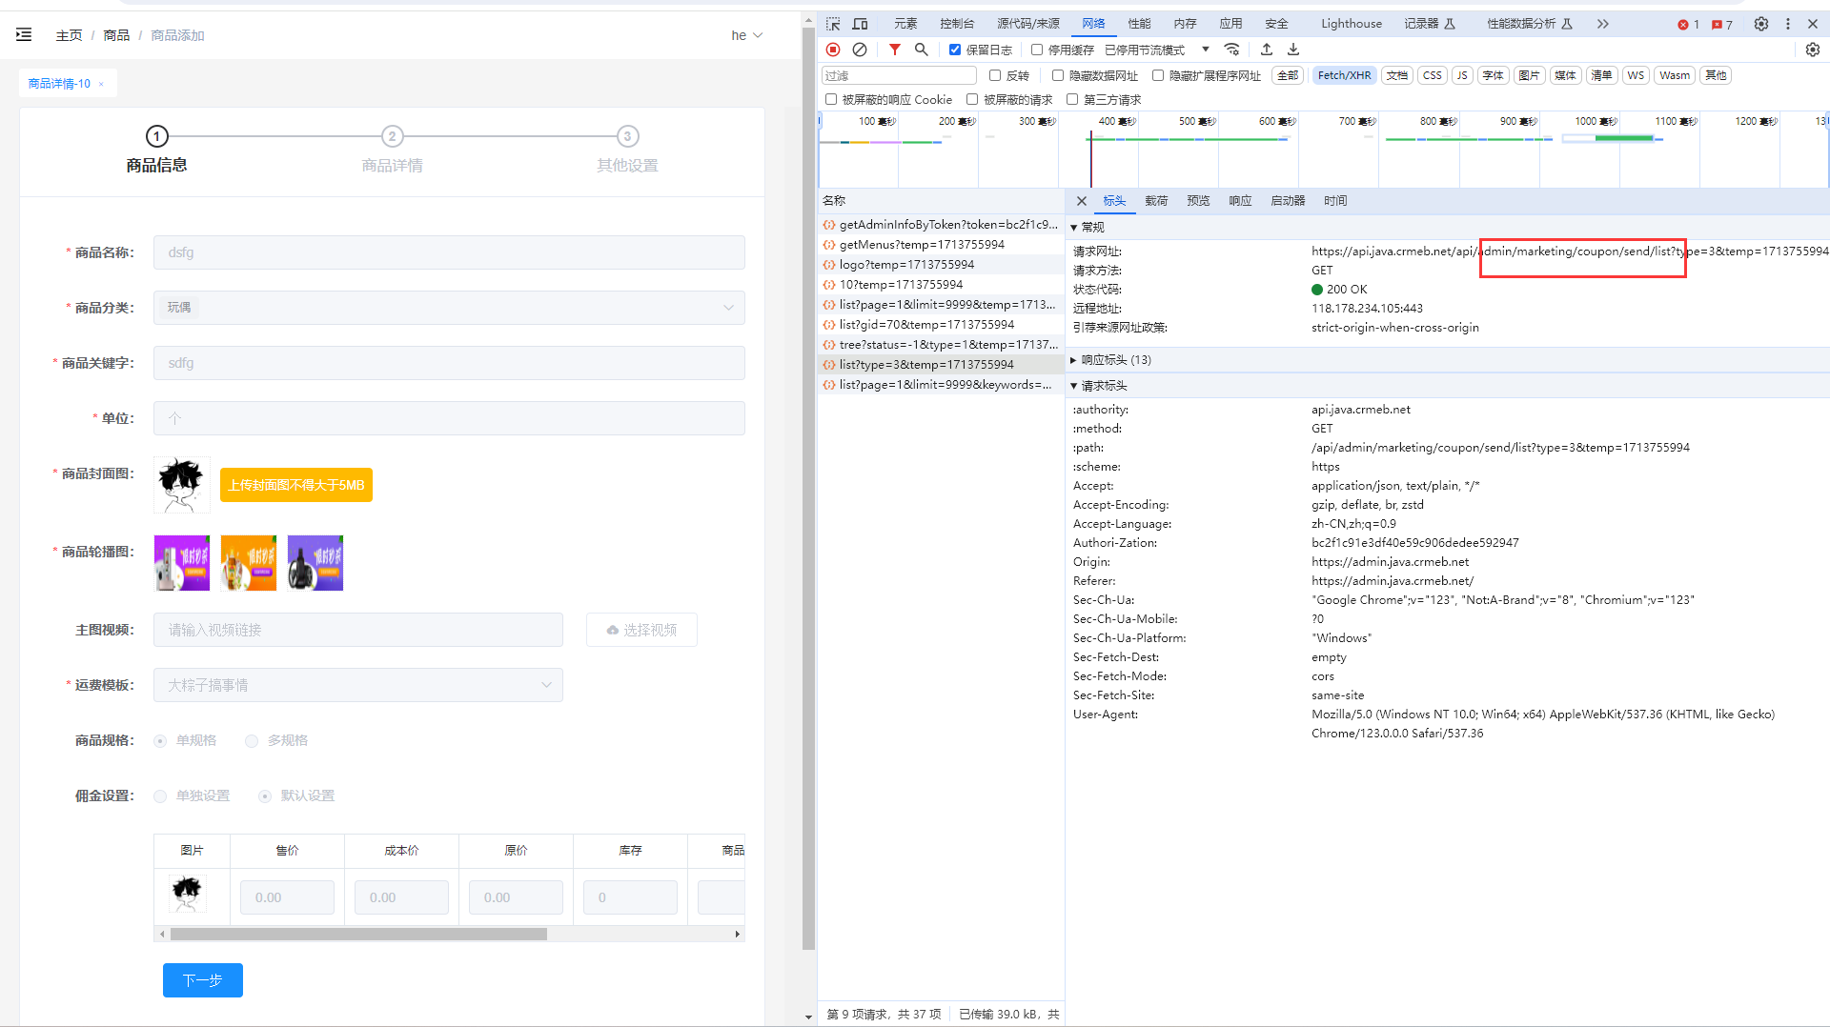Click the import HAR upload icon
Image resolution: width=1830 pixels, height=1027 pixels.
(1267, 50)
